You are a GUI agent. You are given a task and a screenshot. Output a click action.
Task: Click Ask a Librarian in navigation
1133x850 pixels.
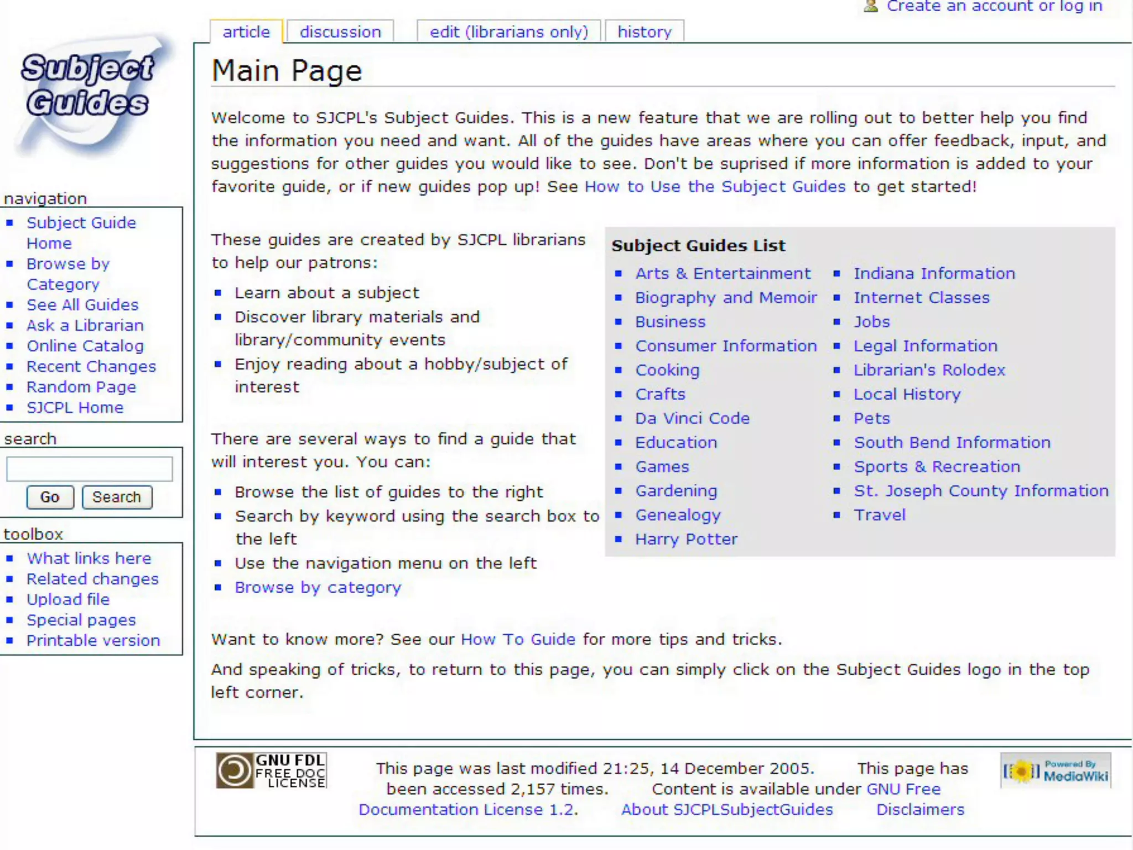85,325
